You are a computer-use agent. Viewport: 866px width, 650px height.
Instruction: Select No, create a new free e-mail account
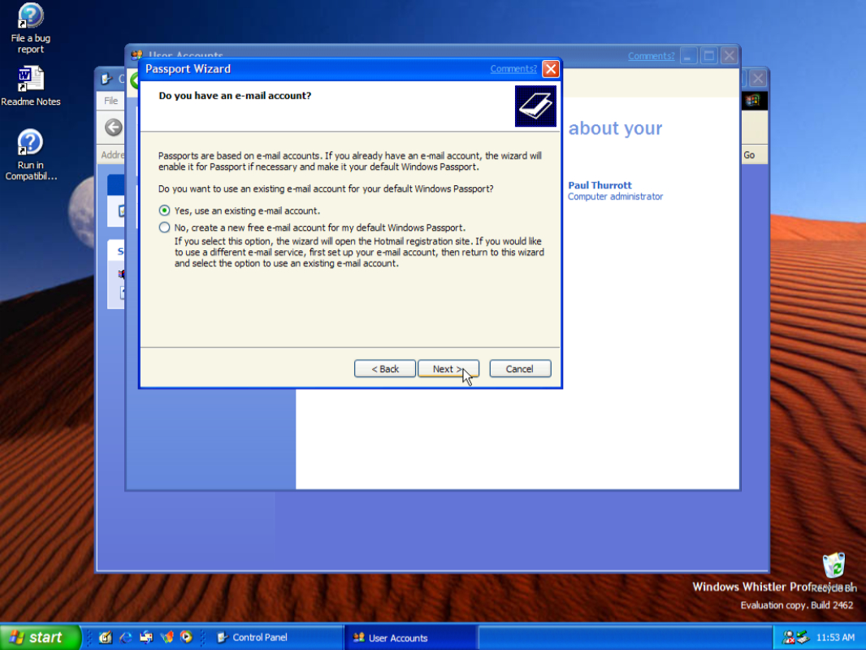[165, 227]
